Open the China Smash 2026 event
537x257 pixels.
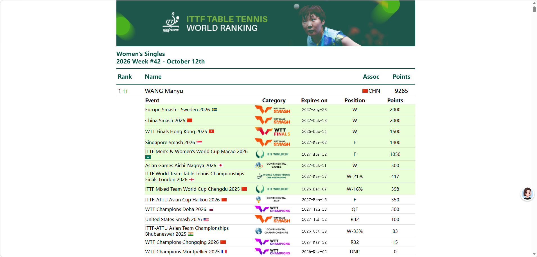[165, 120]
